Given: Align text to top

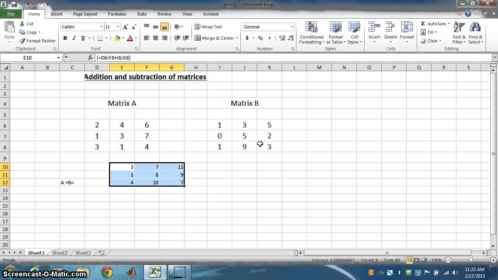Looking at the screenshot, I should (x=147, y=27).
